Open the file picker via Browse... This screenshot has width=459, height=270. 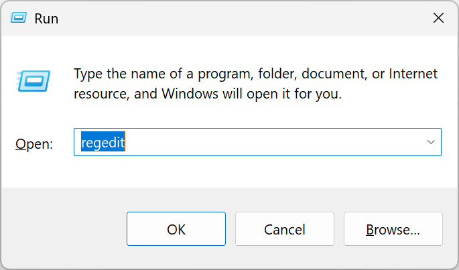point(393,230)
